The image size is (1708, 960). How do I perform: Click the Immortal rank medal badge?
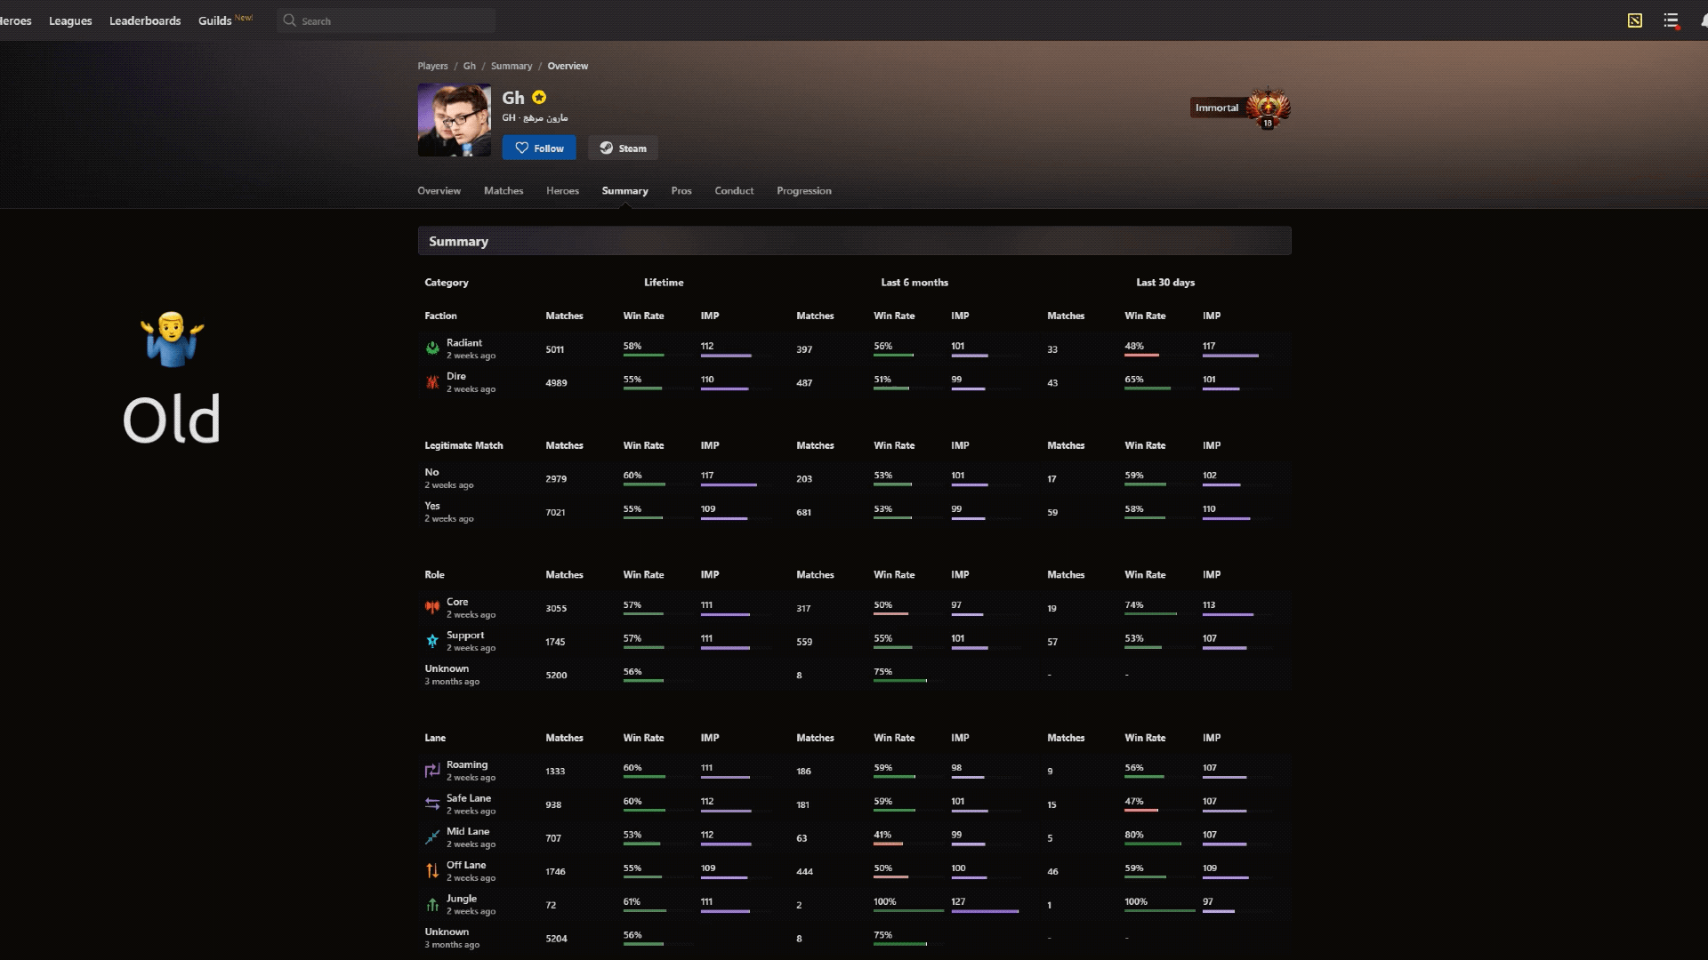pyautogui.click(x=1268, y=108)
